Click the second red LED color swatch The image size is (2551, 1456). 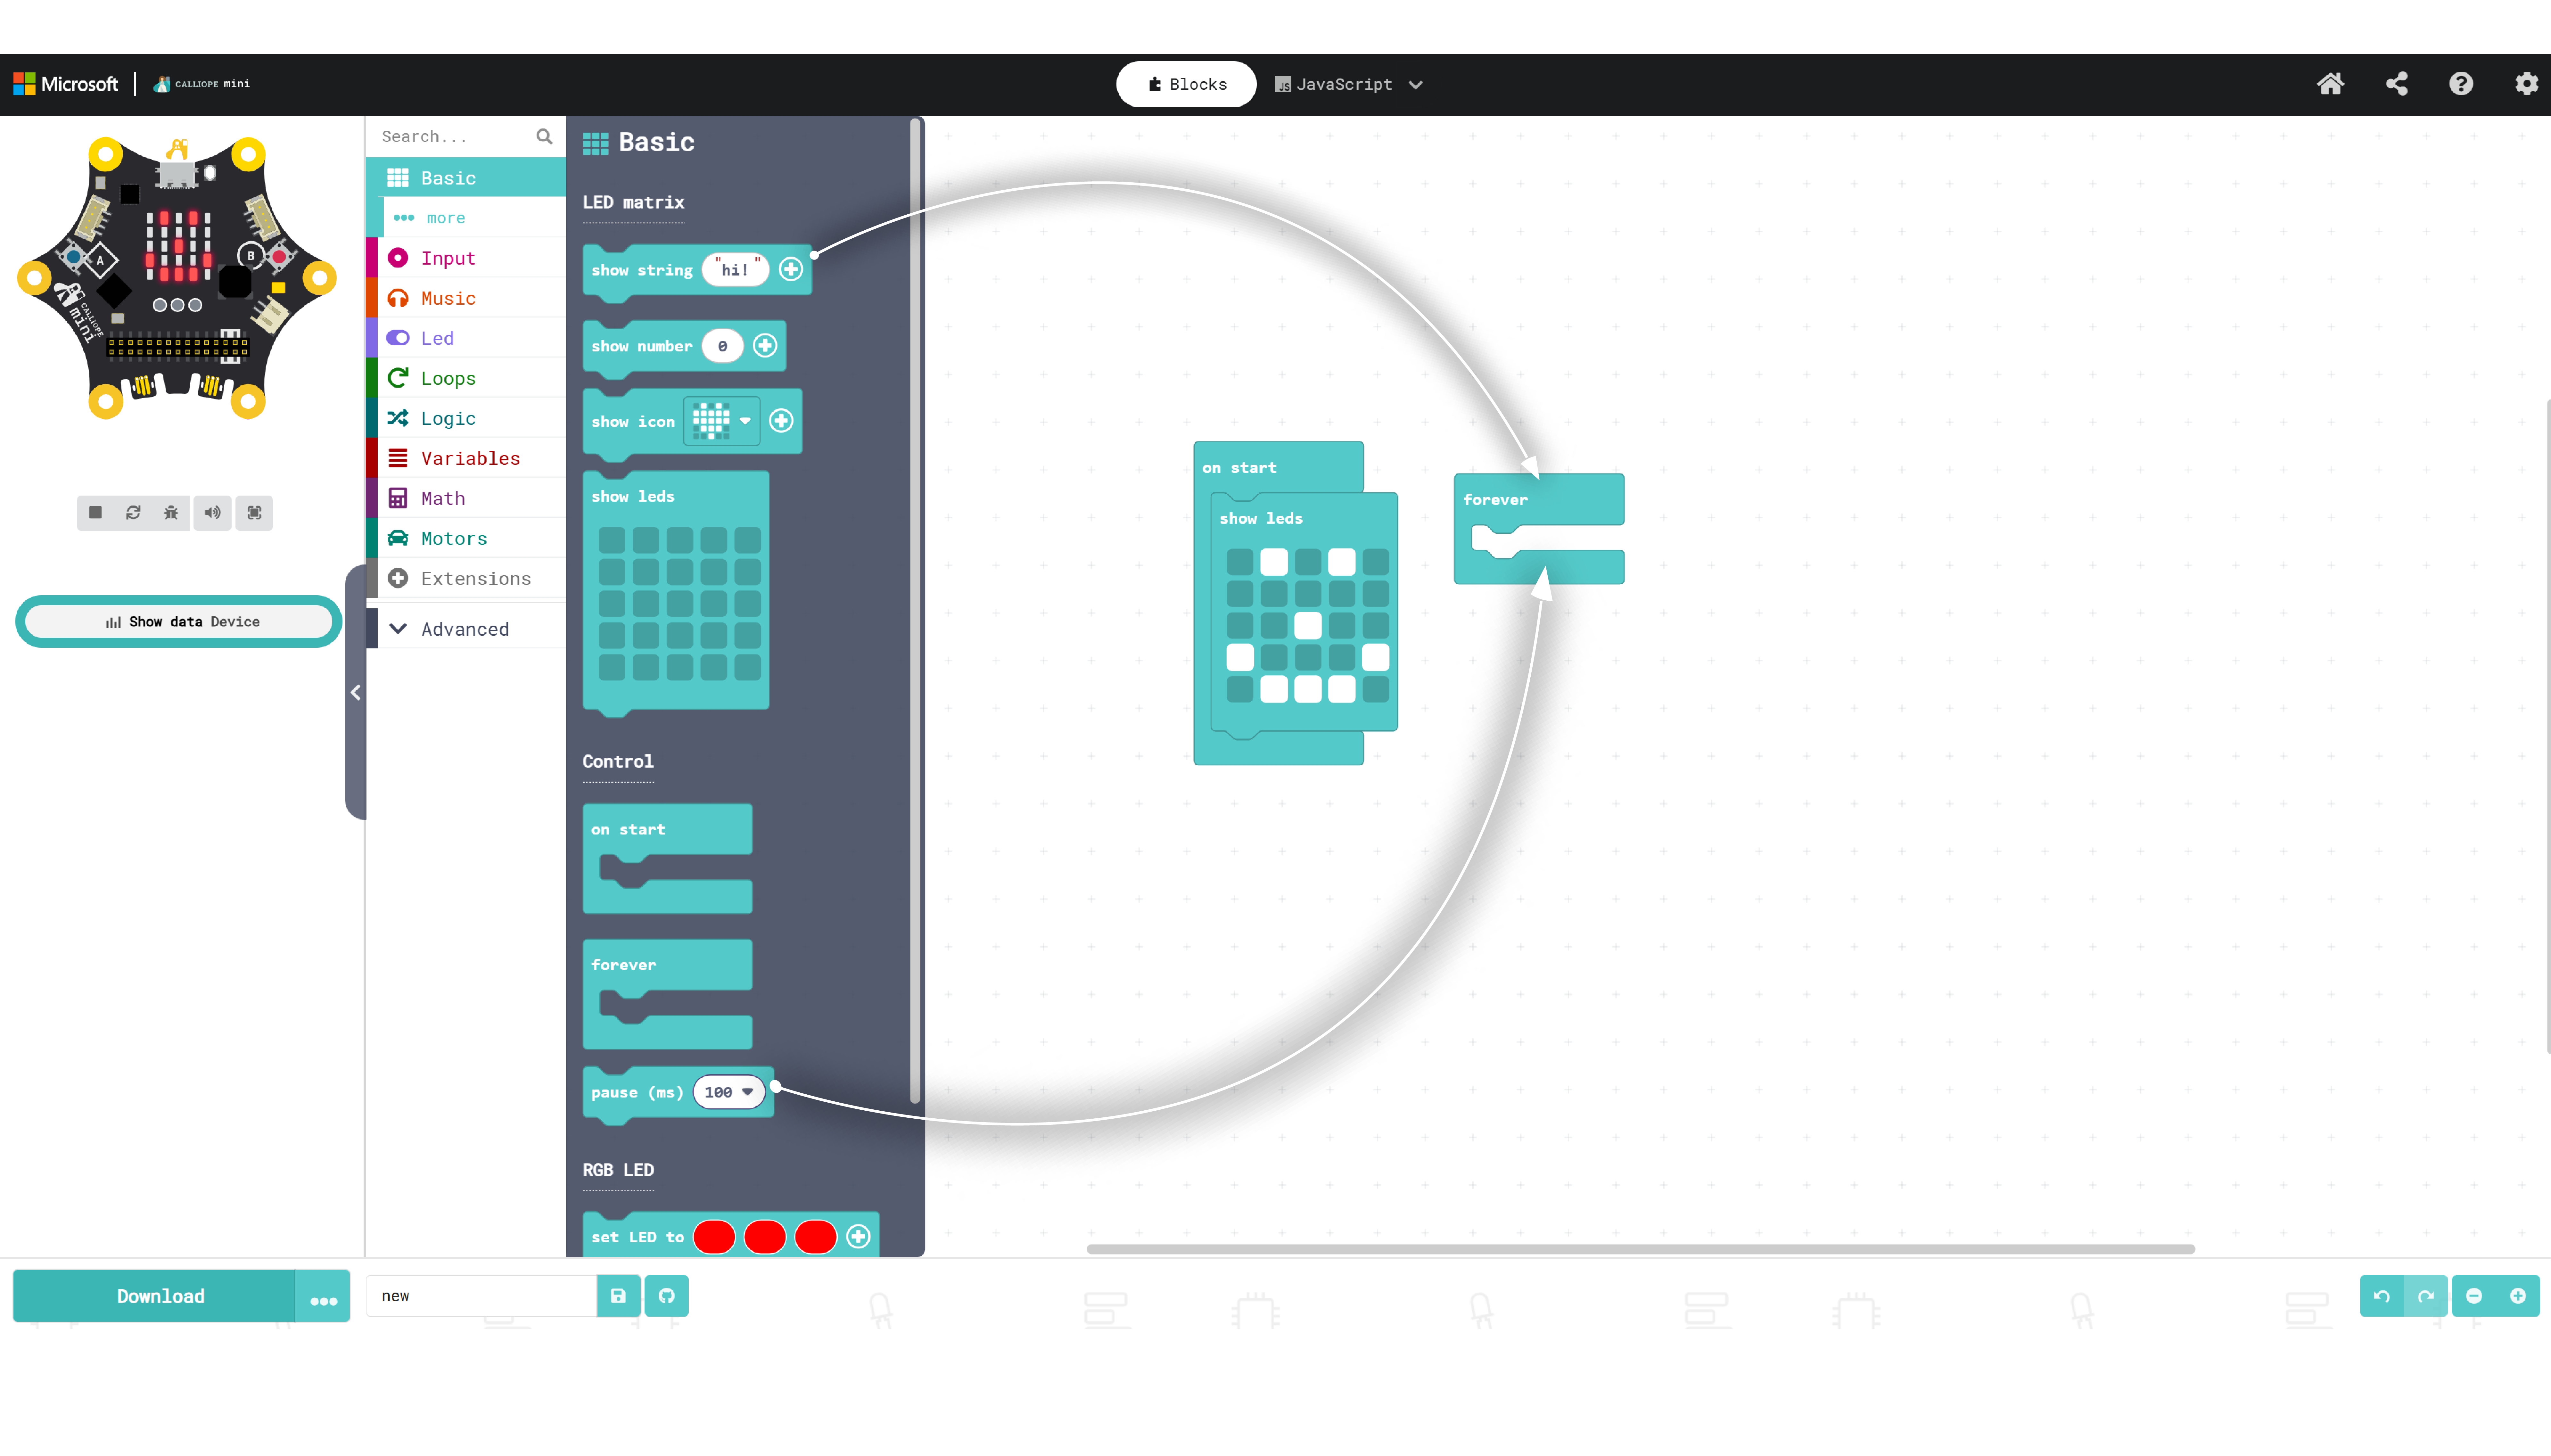(x=765, y=1237)
